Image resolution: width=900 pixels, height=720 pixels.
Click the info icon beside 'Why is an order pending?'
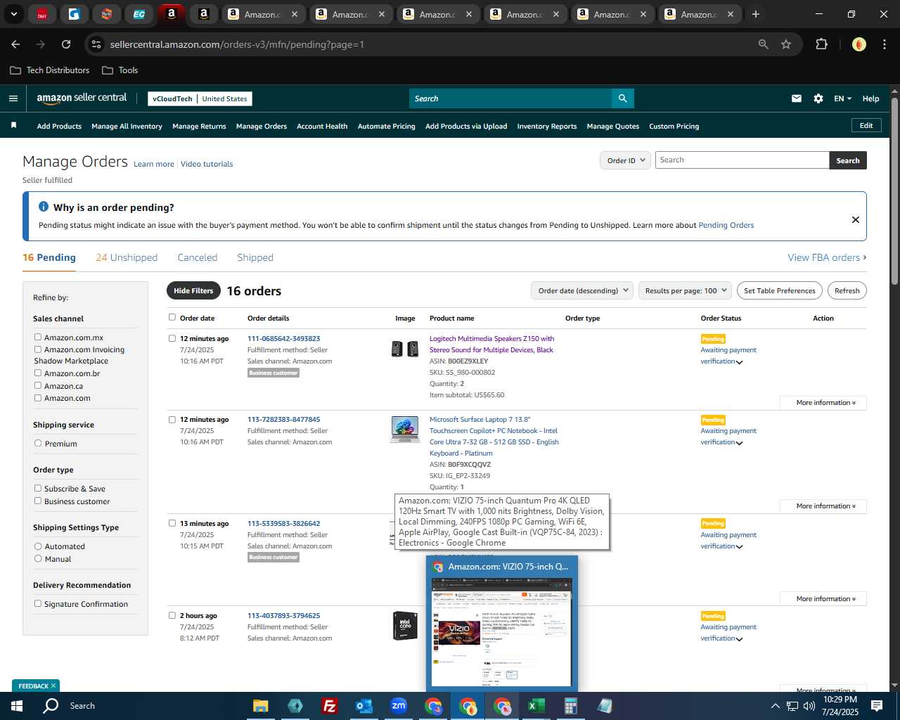point(44,207)
